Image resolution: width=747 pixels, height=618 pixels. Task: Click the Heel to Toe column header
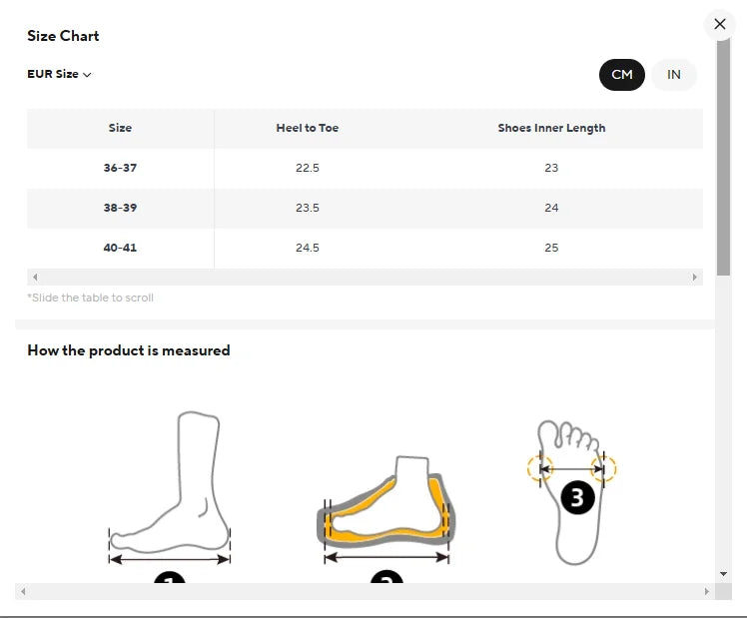coord(308,128)
